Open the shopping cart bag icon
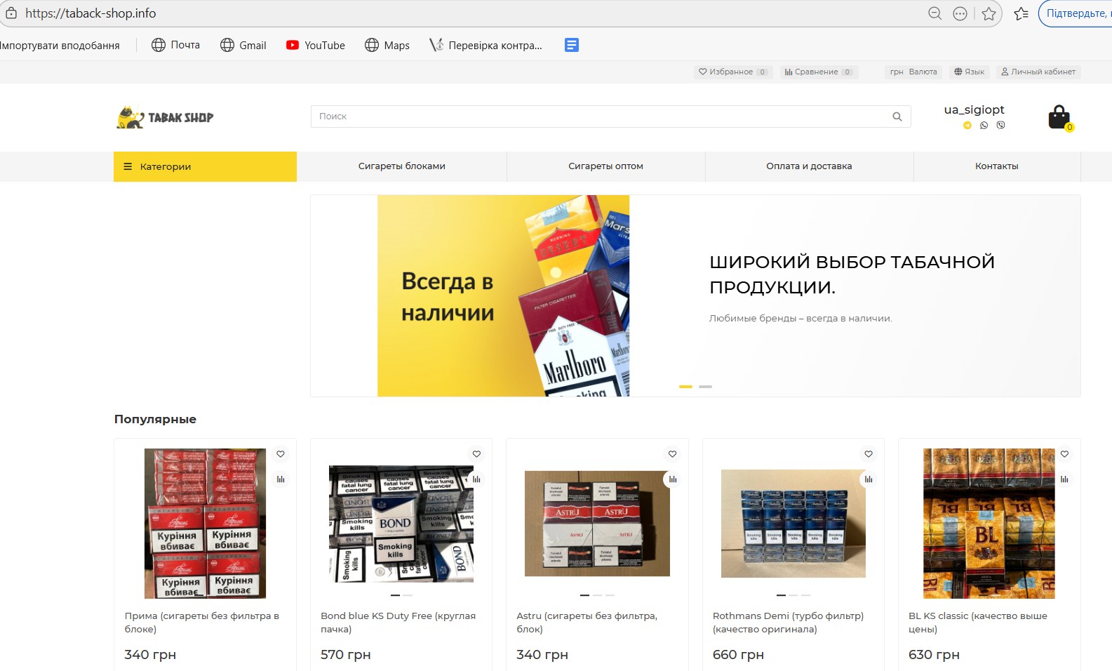 point(1059,117)
